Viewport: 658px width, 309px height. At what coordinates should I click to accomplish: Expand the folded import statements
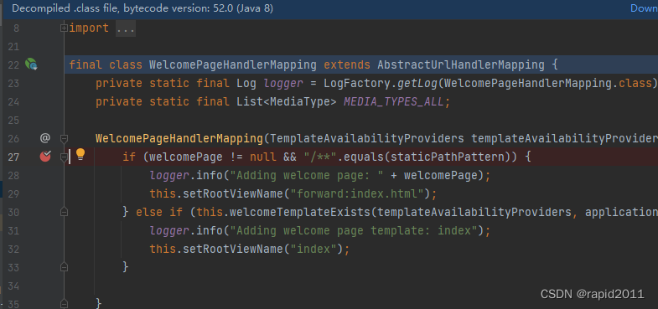tap(64, 28)
